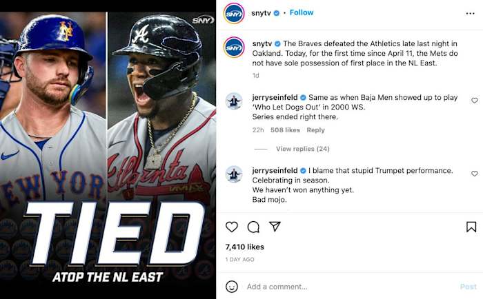Image resolution: width=483 pixels, height=299 pixels.
Task: Open comments via speech bubble icon
Action: [x=253, y=227]
